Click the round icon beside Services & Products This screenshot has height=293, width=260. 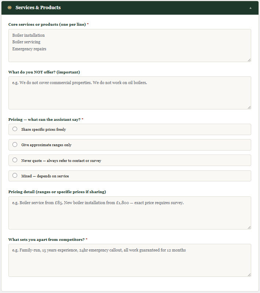coord(10,8)
